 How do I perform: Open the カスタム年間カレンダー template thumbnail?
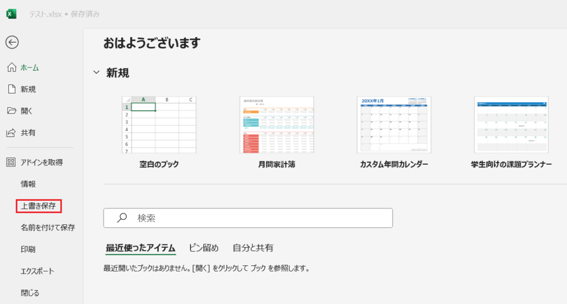pyautogui.click(x=394, y=125)
